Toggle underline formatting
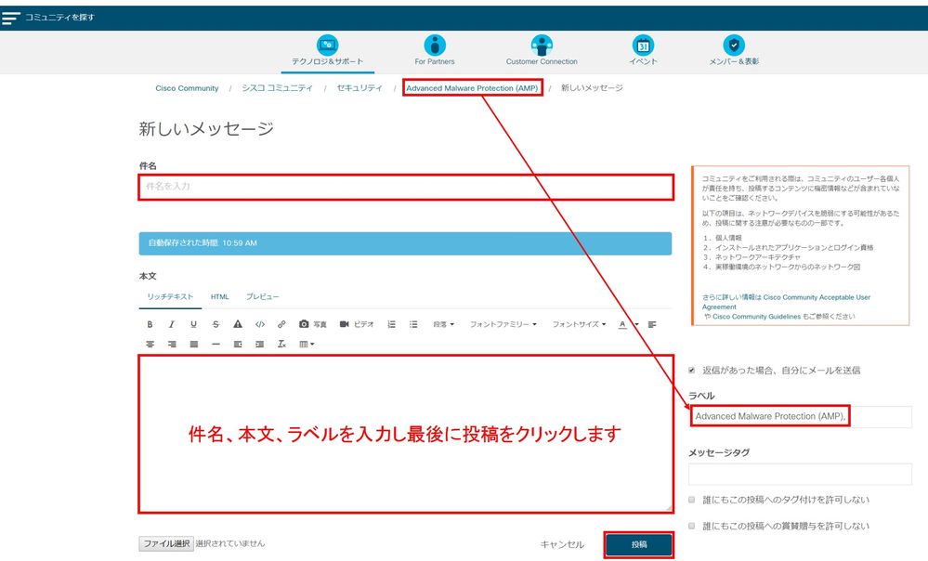 coord(193,324)
